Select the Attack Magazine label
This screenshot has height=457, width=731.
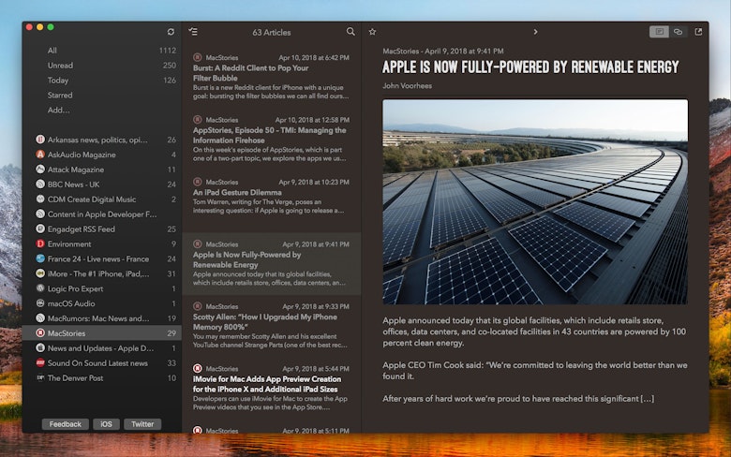tap(76, 170)
